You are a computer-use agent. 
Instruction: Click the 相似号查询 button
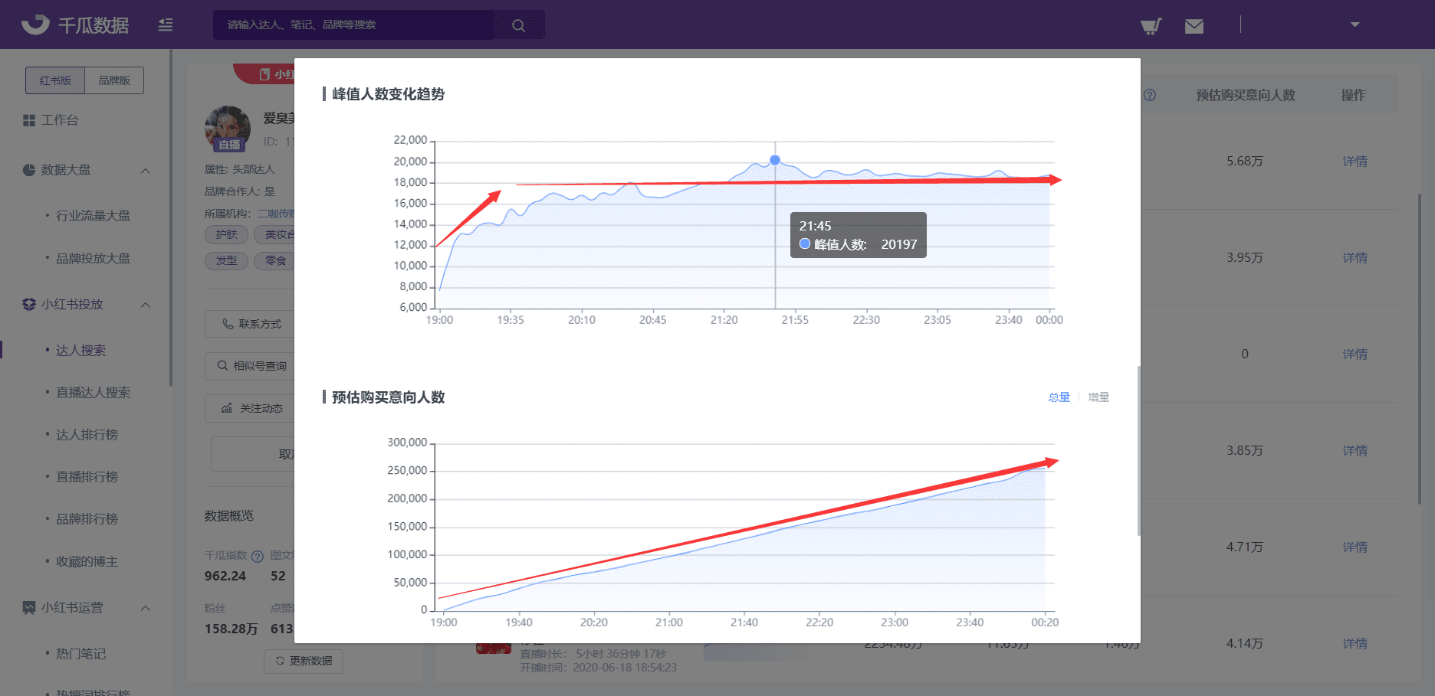(250, 366)
